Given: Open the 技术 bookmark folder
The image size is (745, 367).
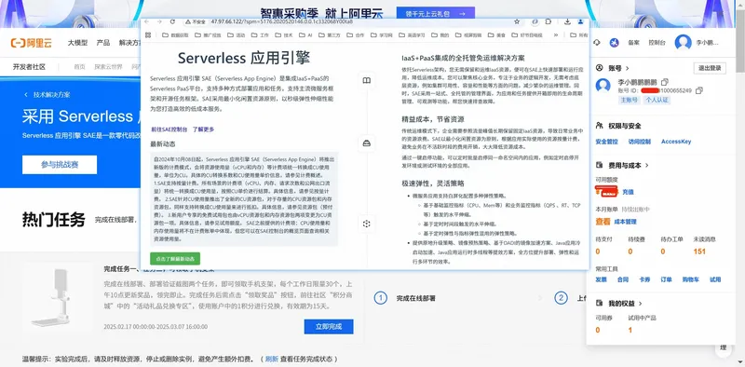Looking at the screenshot, I should click(283, 35).
